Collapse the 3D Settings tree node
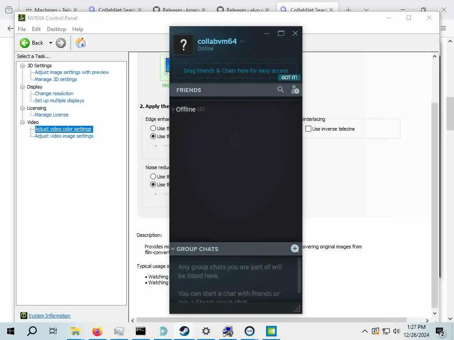Viewport: 454px width, 340px height. [22, 66]
